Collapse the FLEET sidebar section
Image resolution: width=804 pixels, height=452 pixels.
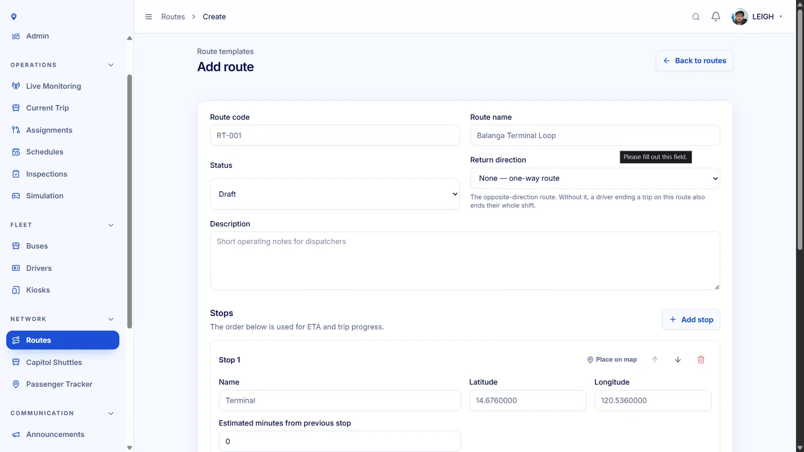pos(111,225)
